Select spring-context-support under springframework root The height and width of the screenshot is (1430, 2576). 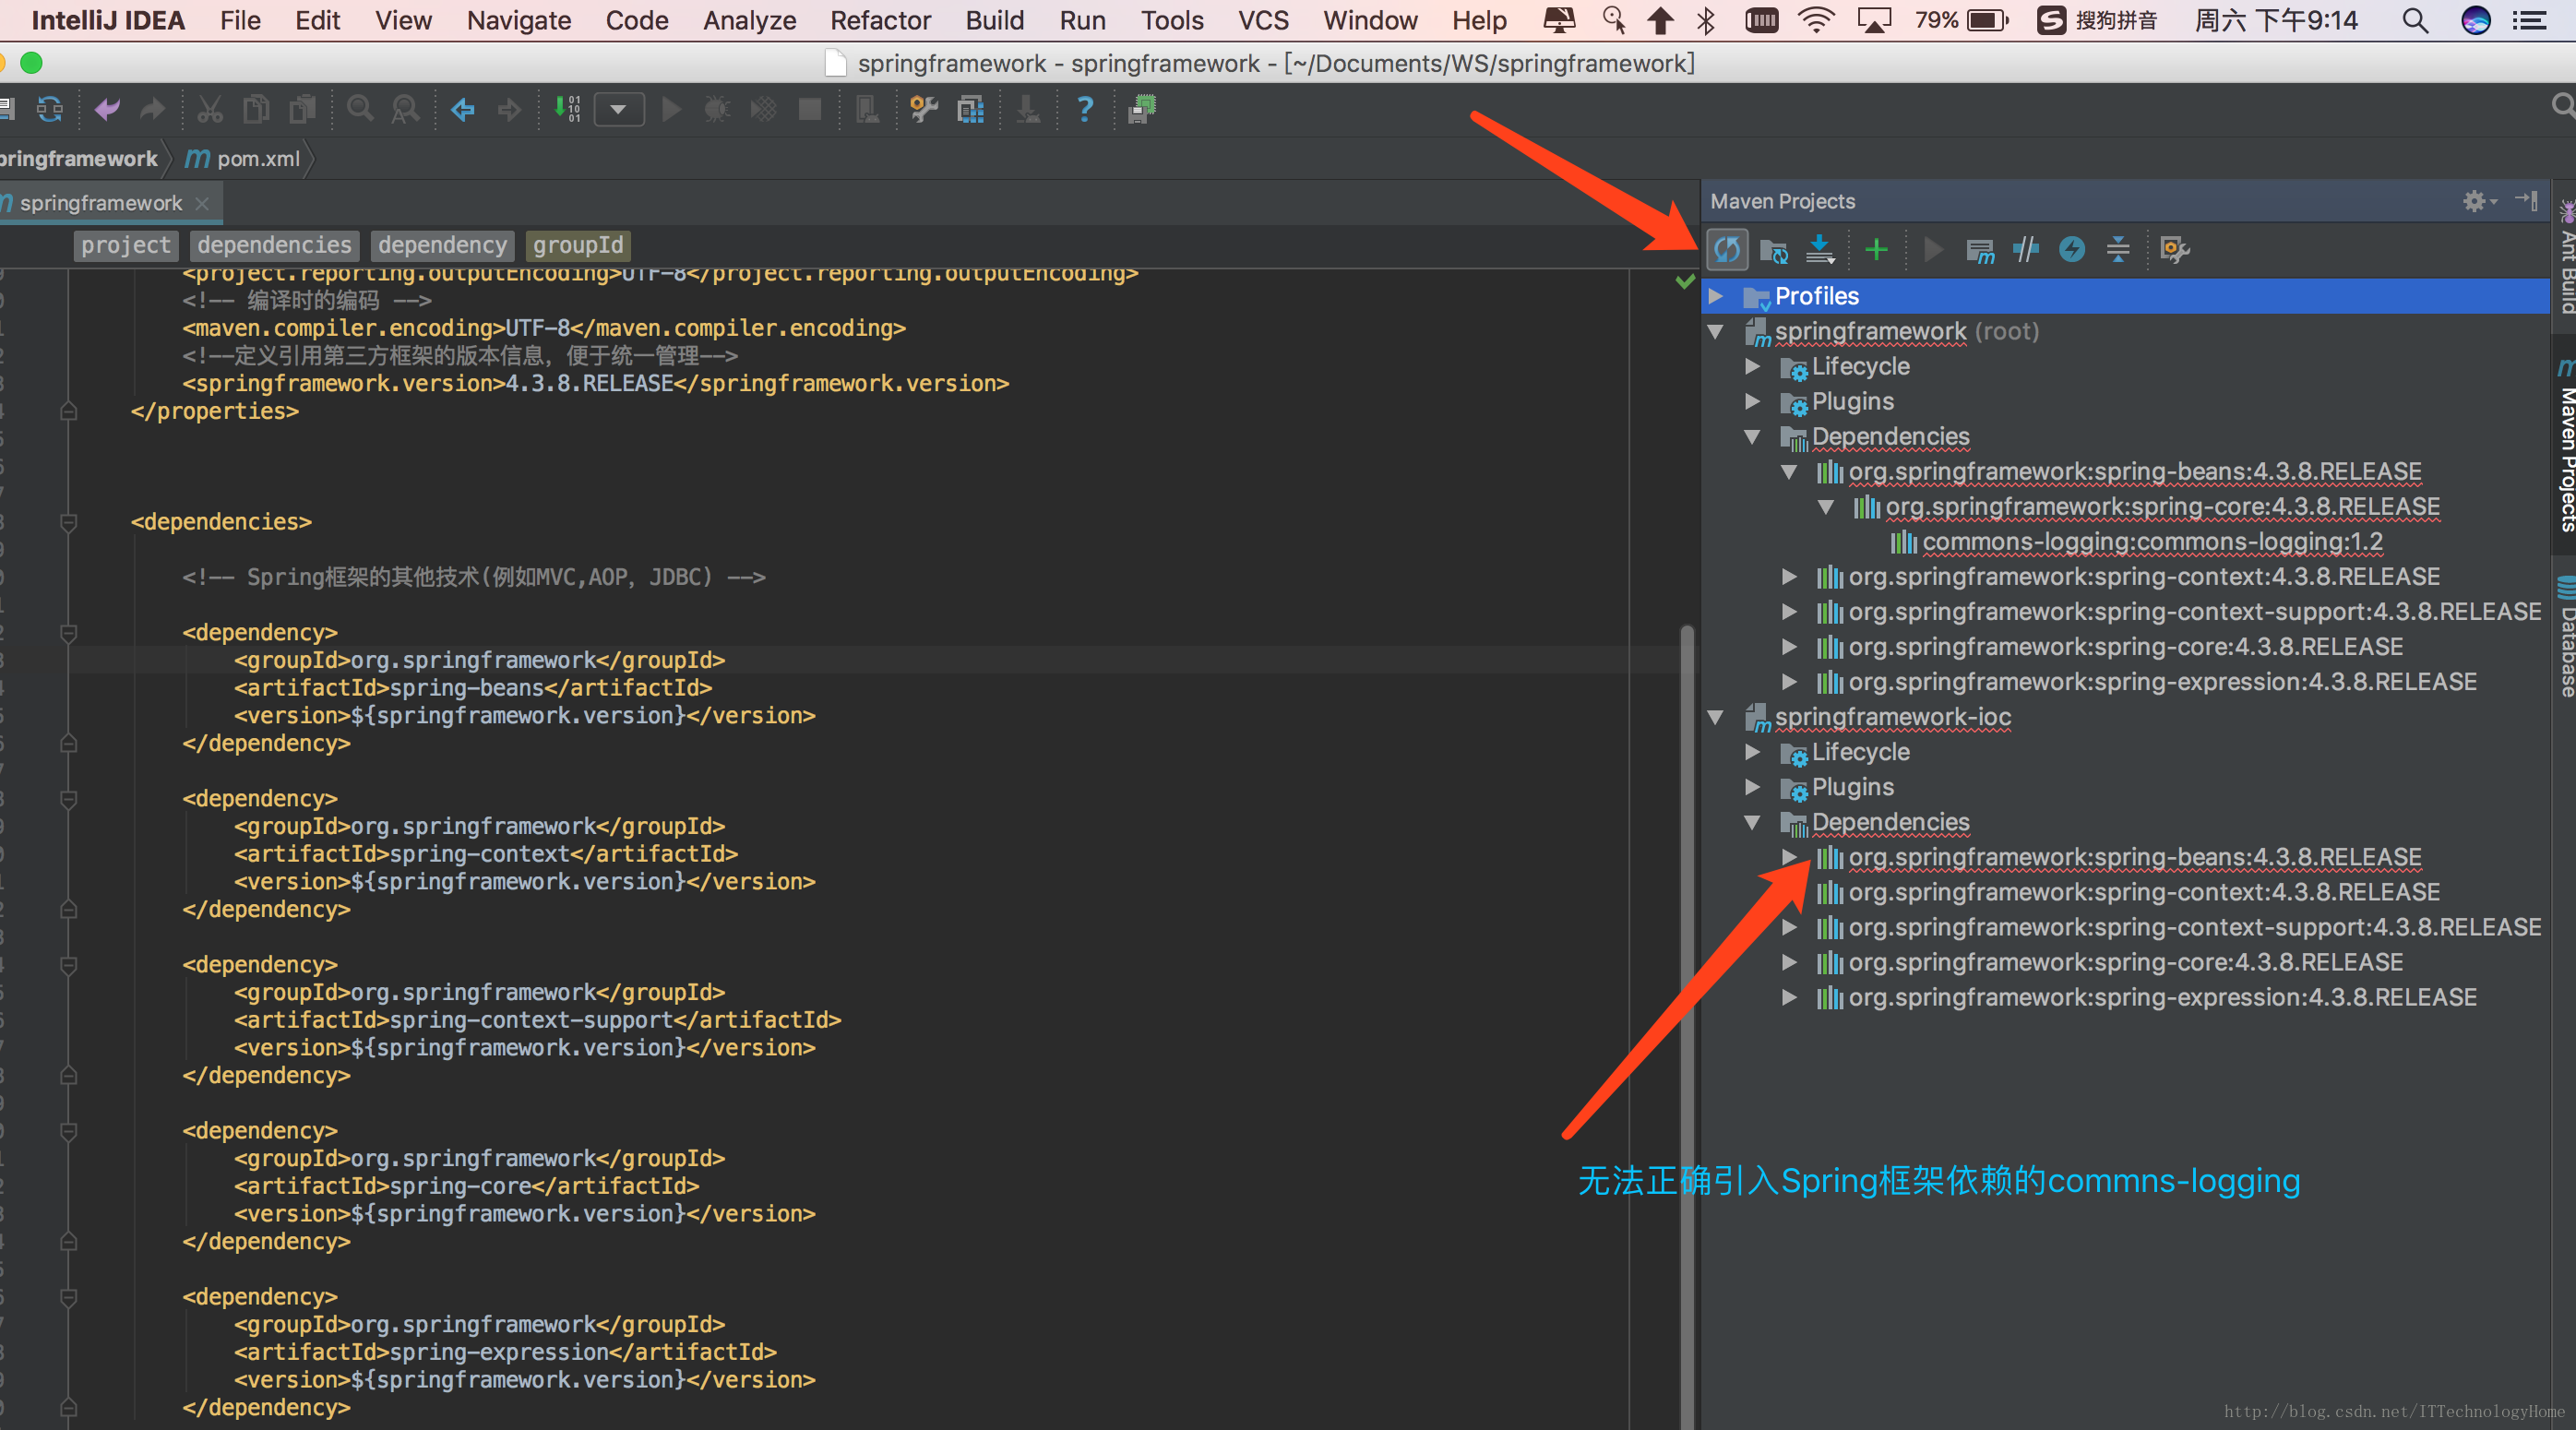[x=2194, y=611]
